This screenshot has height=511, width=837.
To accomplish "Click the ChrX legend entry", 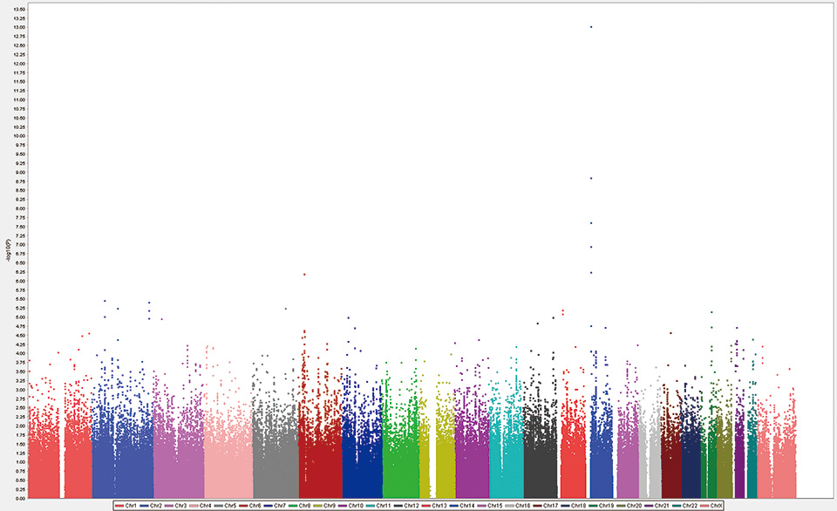I will 716,506.
